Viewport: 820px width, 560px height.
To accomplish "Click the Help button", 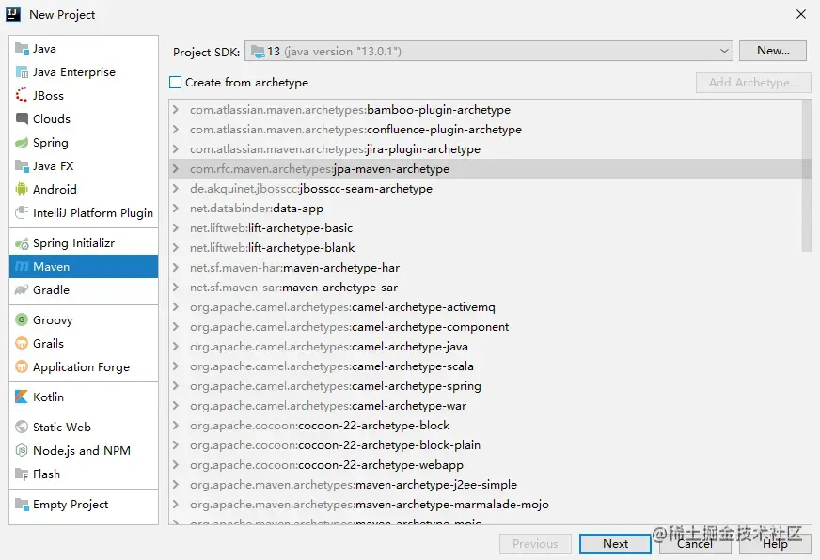I will [x=775, y=544].
